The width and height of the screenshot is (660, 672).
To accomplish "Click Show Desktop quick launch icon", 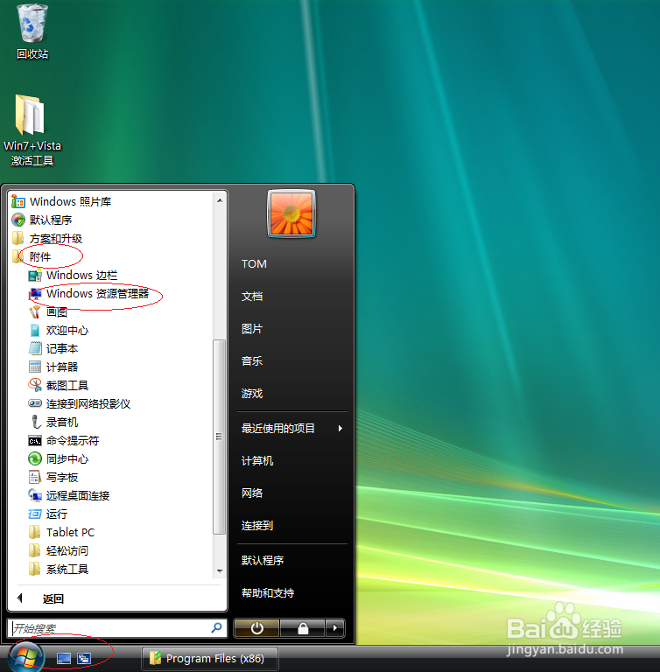I will [x=64, y=658].
